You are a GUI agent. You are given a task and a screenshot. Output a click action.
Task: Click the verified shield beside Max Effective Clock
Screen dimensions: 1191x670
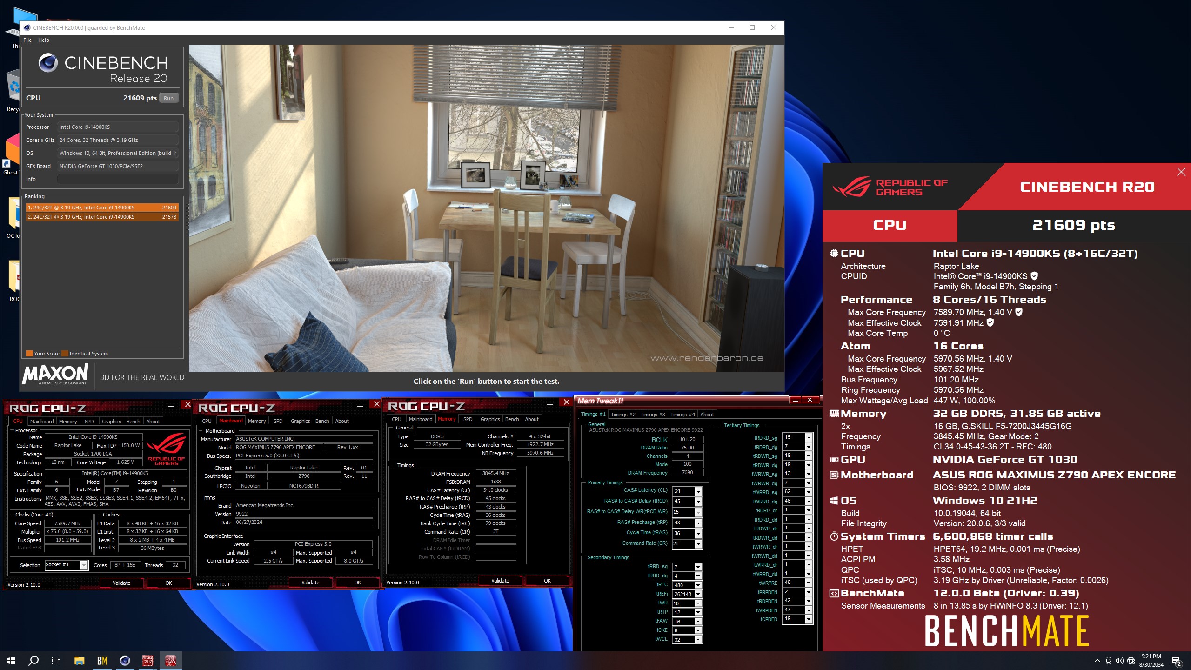990,322
